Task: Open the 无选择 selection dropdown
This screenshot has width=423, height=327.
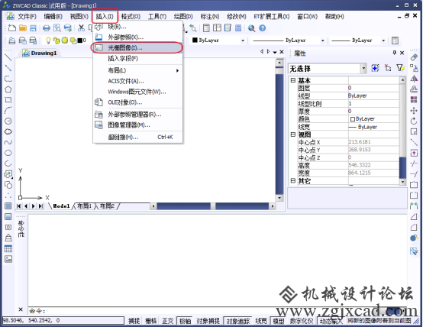Action: [x=363, y=69]
